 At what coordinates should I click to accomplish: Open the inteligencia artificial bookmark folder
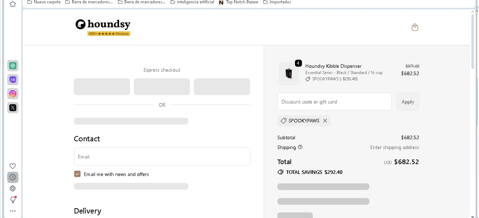click(x=192, y=2)
